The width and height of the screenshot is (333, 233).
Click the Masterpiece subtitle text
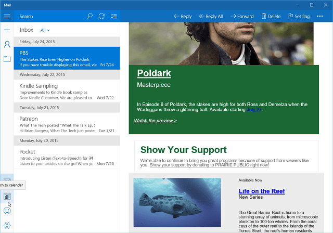154,85
